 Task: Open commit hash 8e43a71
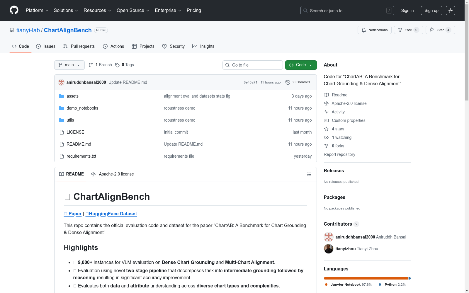pyautogui.click(x=250, y=82)
